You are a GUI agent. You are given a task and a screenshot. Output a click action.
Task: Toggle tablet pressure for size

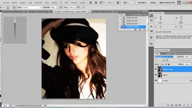83,7
